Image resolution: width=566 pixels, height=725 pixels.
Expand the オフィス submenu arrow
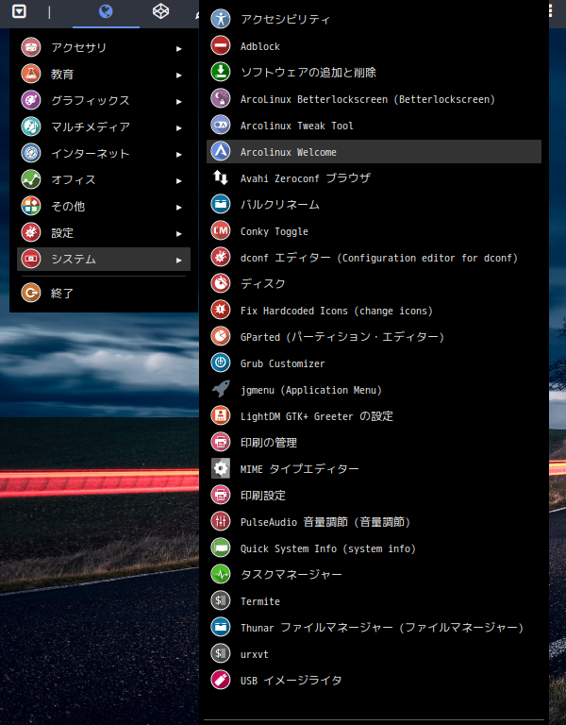pos(179,181)
